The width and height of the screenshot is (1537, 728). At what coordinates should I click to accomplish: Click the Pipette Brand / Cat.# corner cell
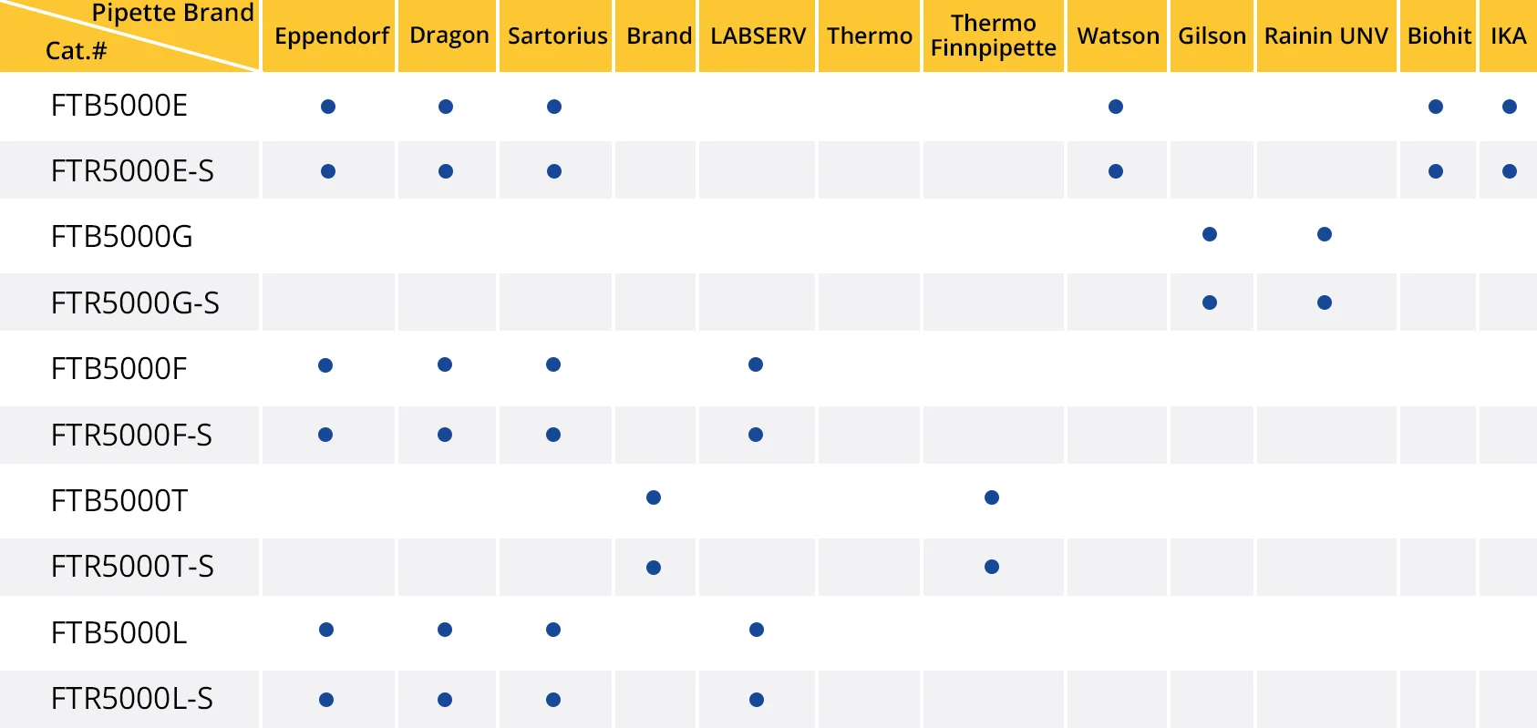[129, 35]
